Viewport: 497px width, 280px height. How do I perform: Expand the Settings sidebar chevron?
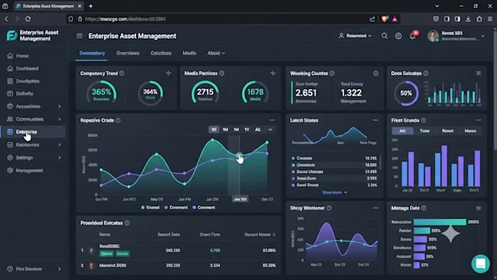click(x=59, y=158)
